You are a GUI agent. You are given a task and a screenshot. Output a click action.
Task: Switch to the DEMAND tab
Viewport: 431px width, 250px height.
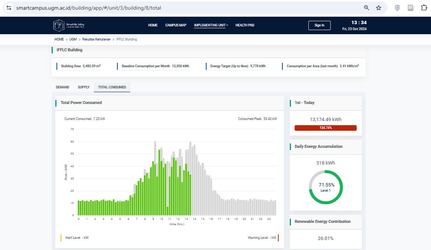click(62, 87)
